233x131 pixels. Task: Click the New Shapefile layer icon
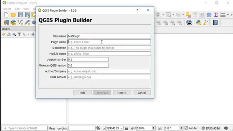click(20, 23)
